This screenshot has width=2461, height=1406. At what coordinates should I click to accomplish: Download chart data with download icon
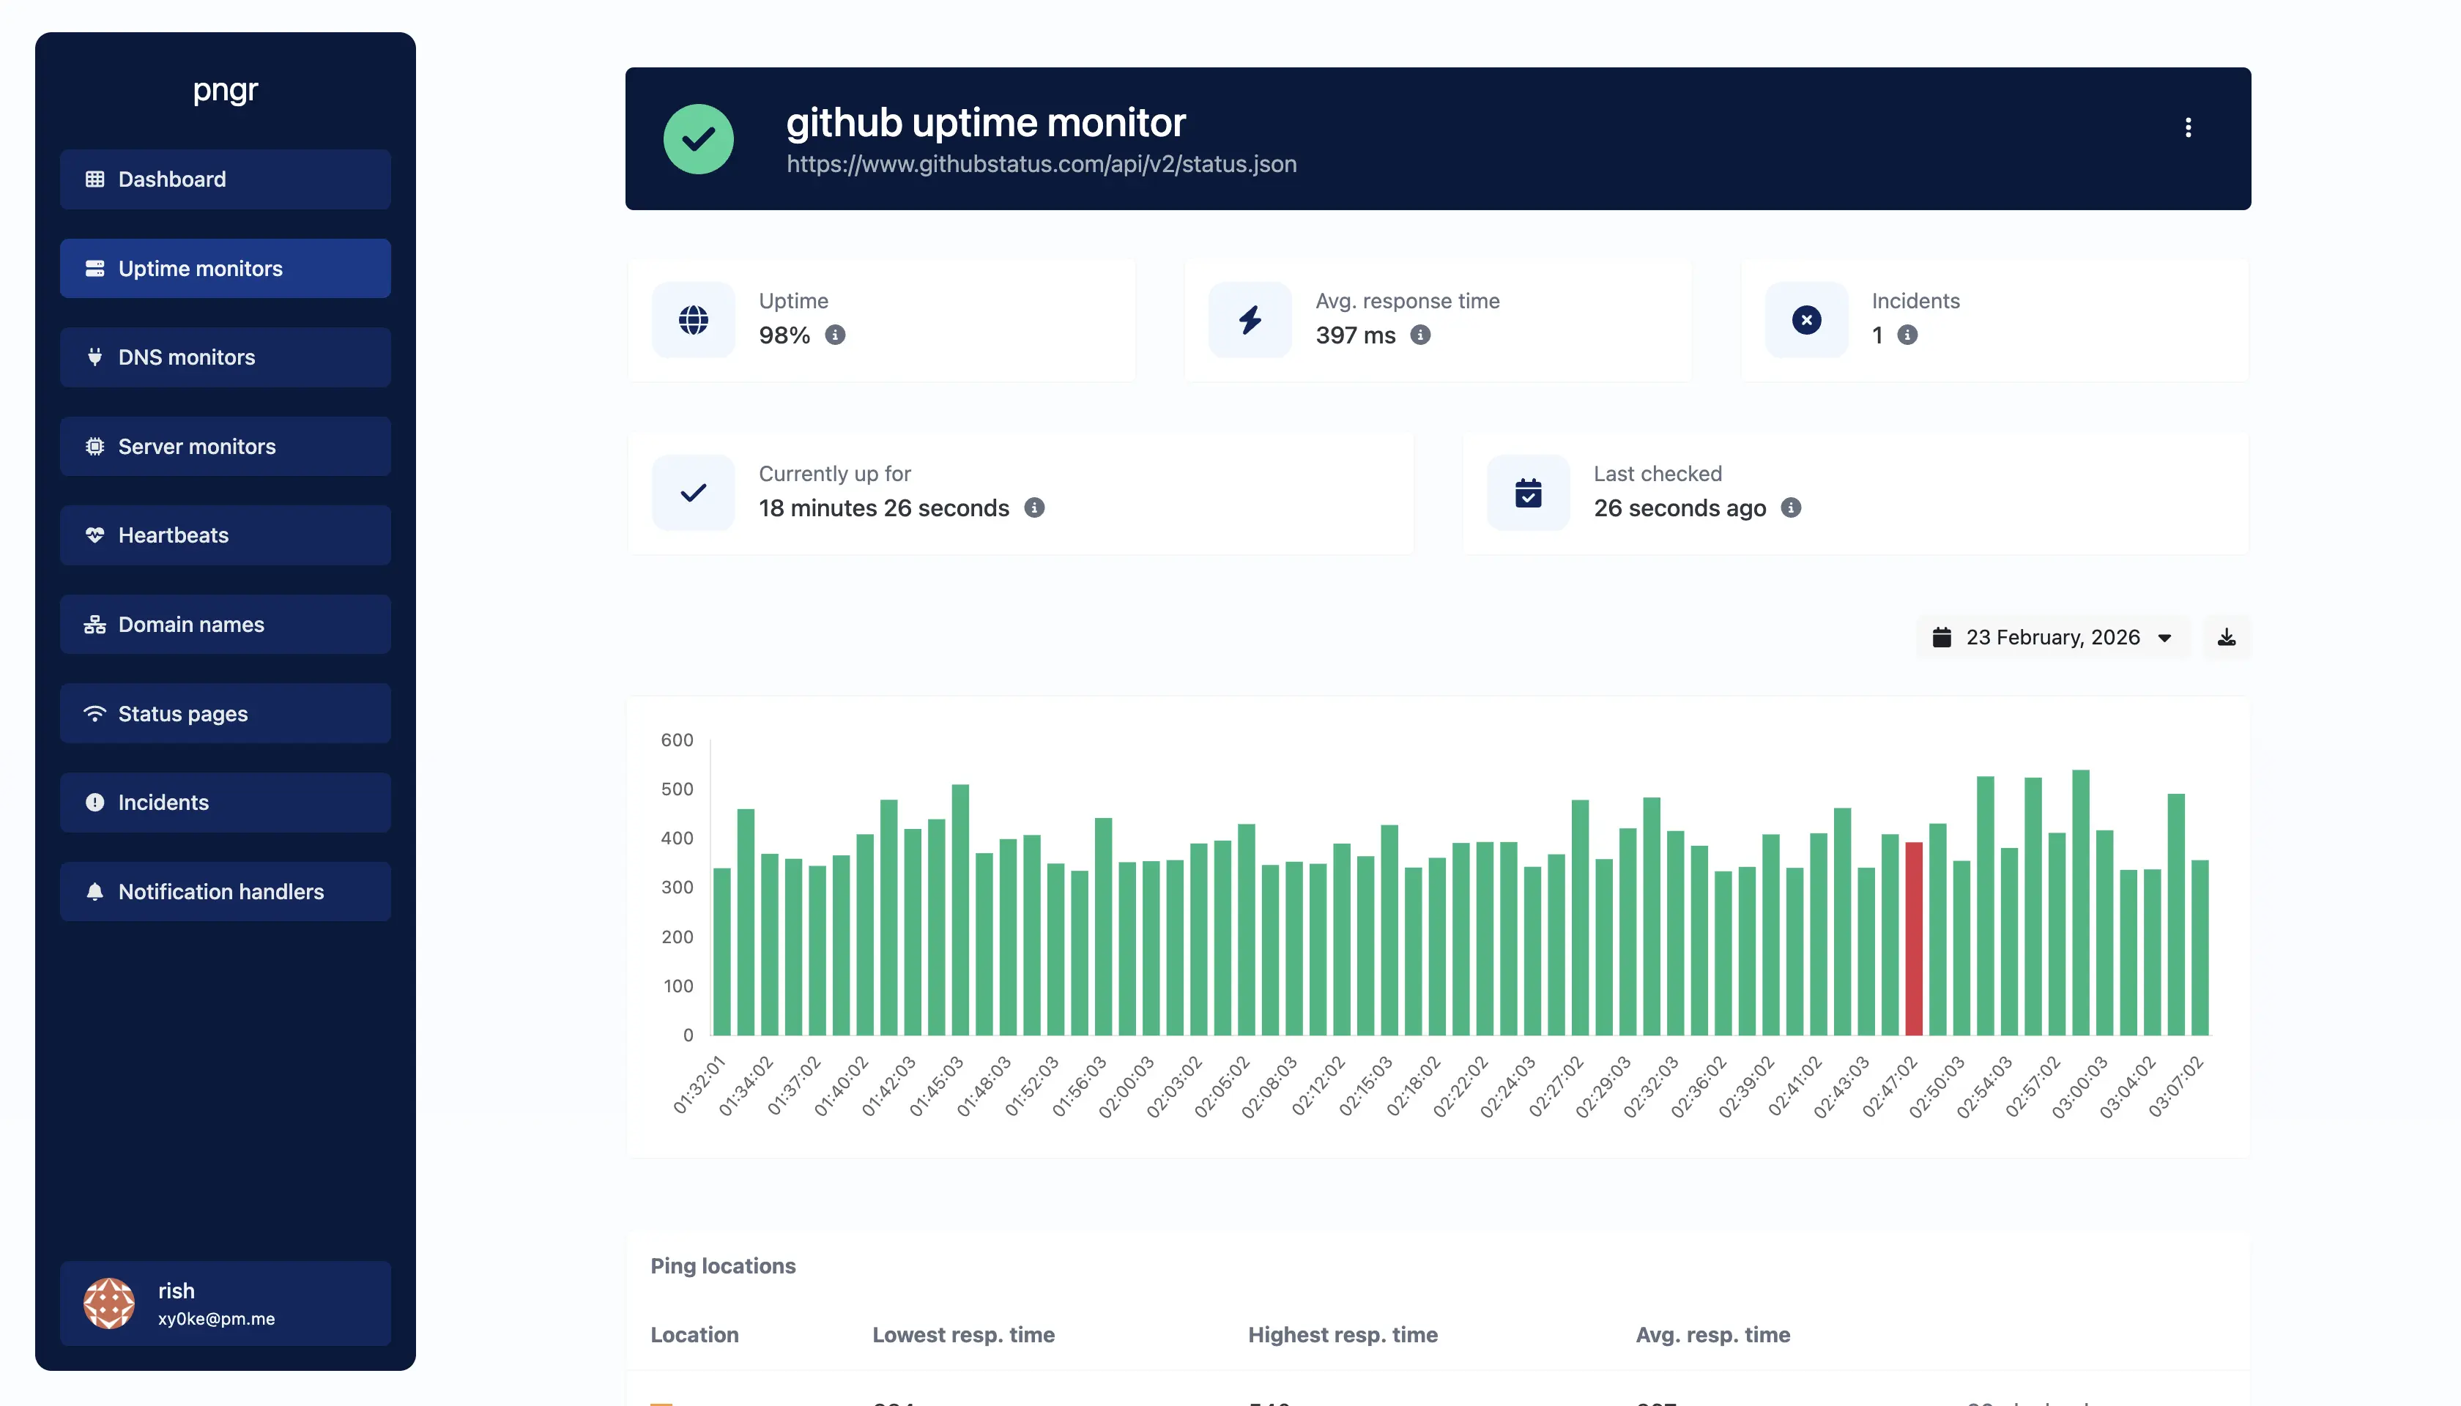pos(2225,637)
